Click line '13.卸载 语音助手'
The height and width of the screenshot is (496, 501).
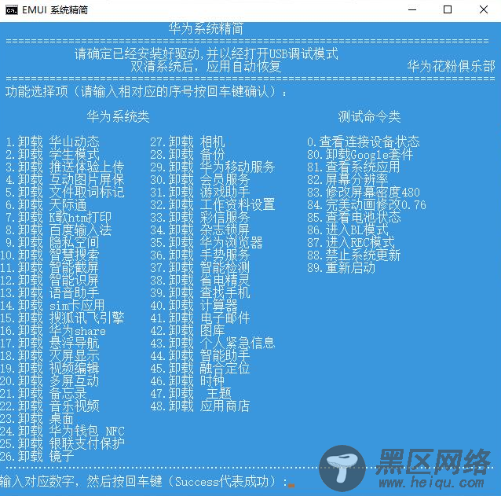click(x=49, y=293)
